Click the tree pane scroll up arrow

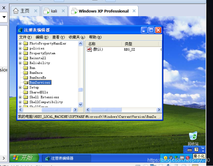tap(80, 44)
